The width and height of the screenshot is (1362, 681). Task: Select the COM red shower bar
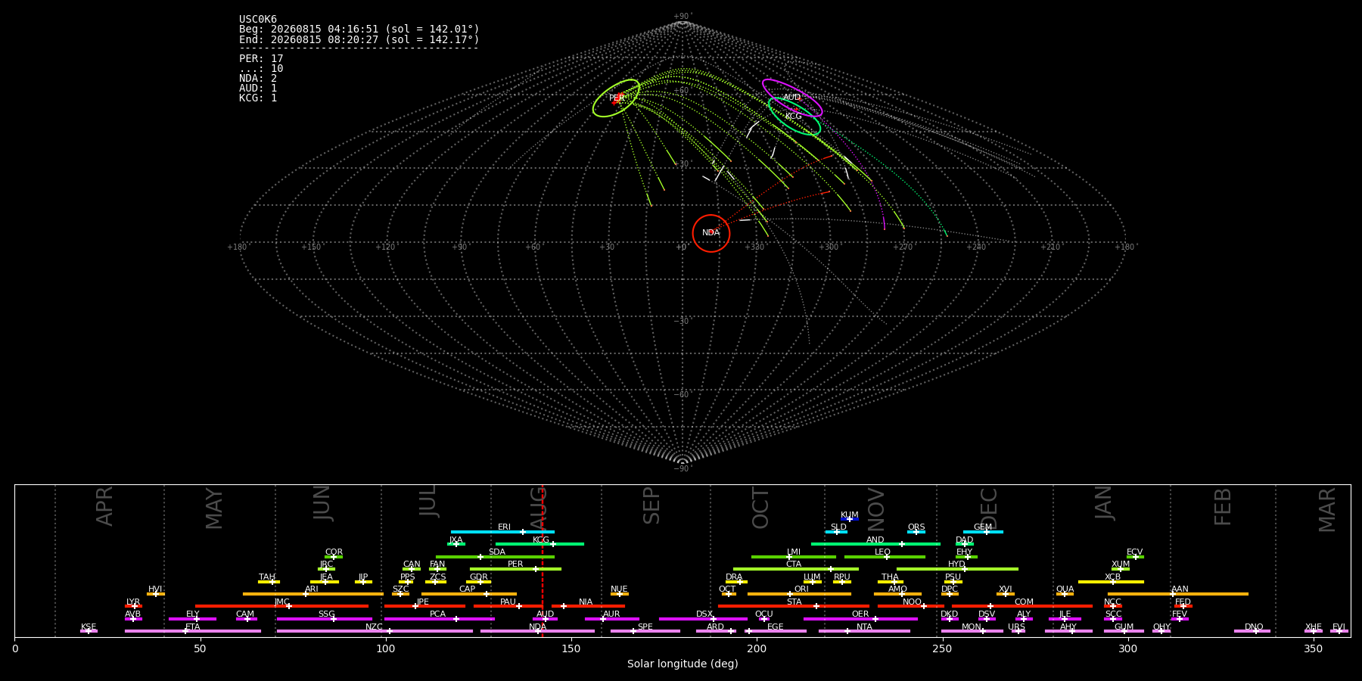(x=1022, y=606)
